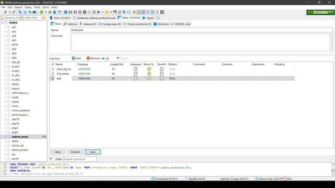Click the Save button

click(x=93, y=152)
